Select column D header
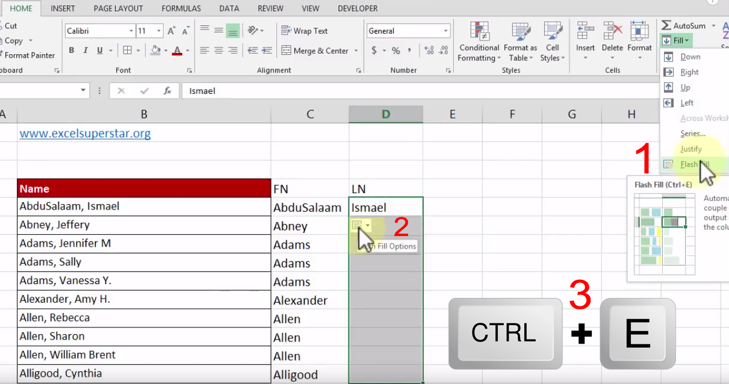 click(x=386, y=114)
